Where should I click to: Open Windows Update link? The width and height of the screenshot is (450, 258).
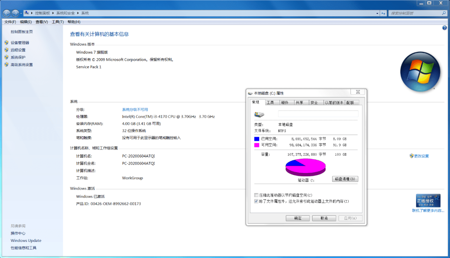click(x=26, y=241)
